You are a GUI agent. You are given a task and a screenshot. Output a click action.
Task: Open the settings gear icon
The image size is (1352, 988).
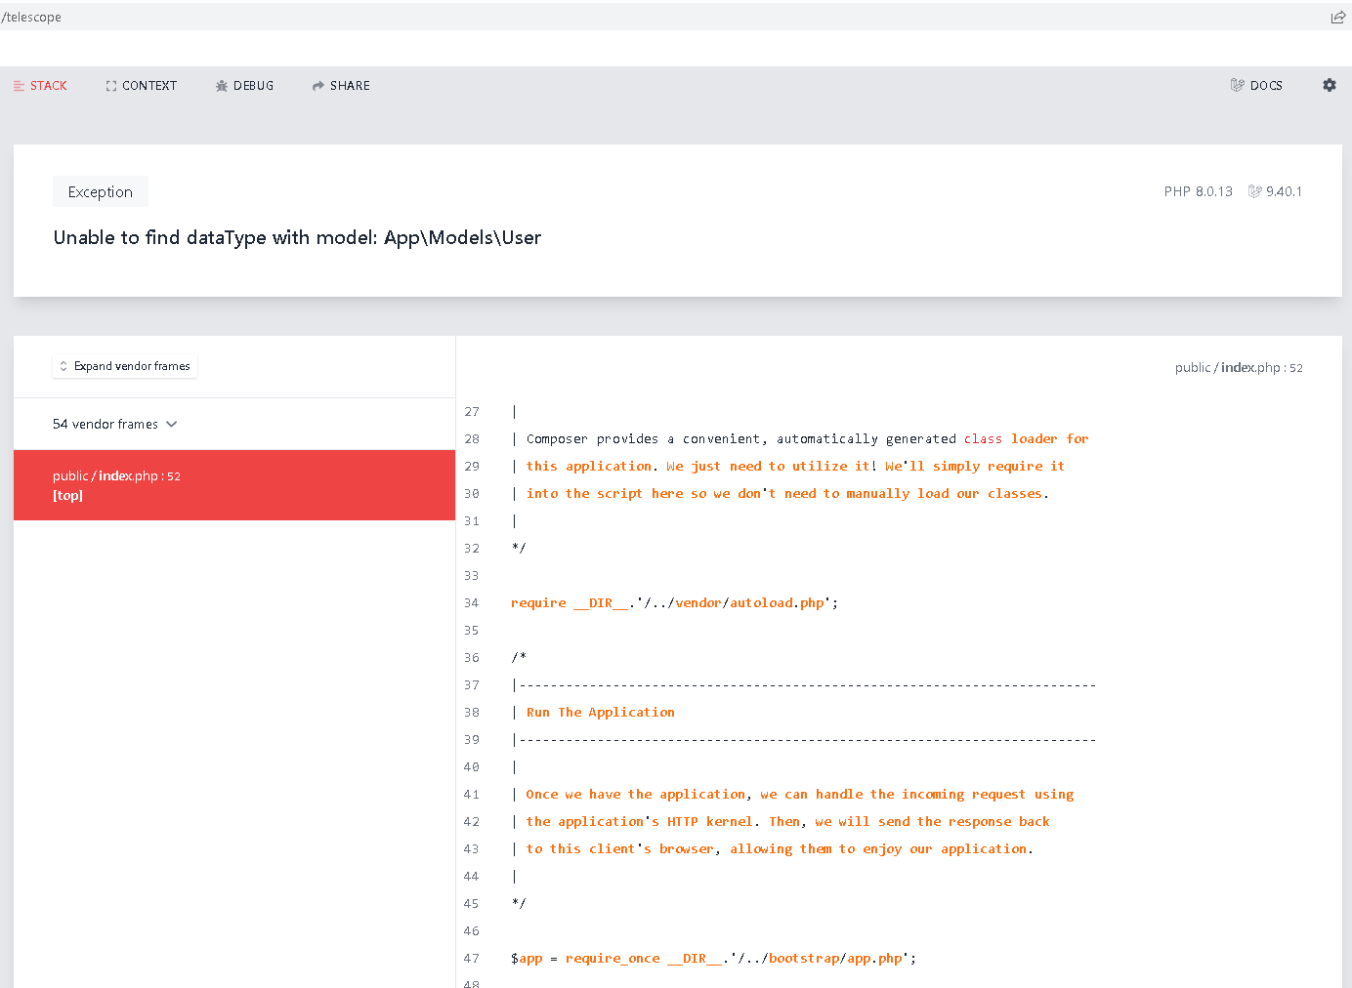pos(1330,85)
